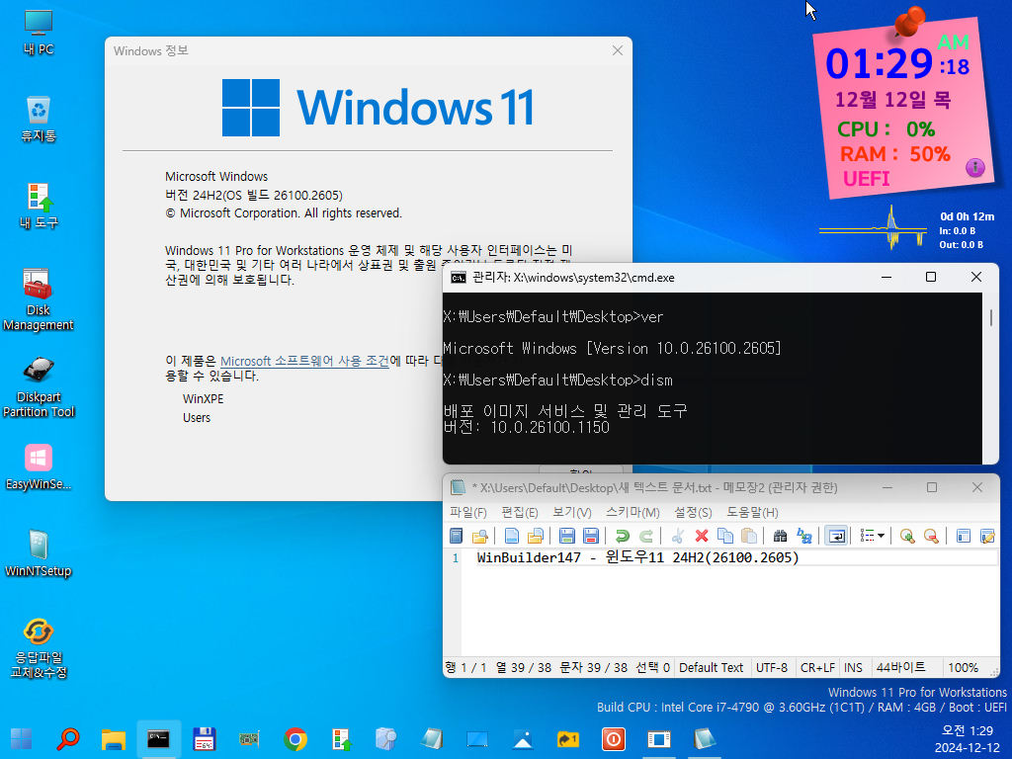This screenshot has height=759, width=1012.
Task: Click line 1 text in the Notepad2 editor
Action: 637,557
